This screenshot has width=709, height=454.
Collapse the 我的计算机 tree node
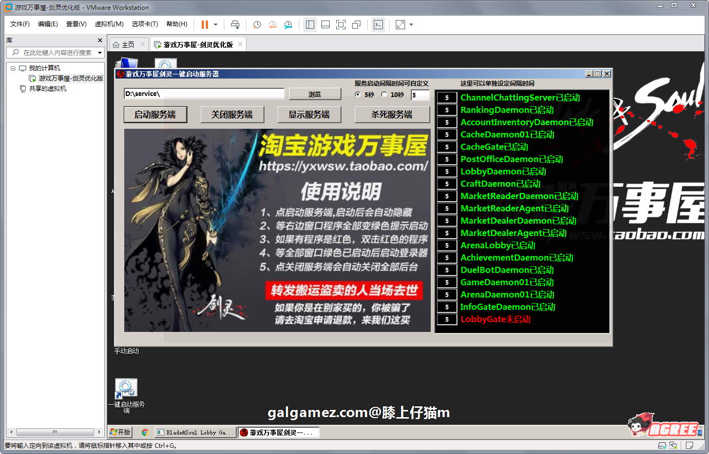(x=13, y=67)
